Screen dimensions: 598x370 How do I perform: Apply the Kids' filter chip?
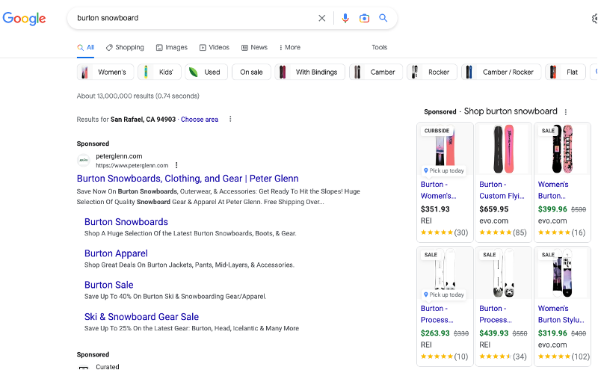[x=158, y=72]
